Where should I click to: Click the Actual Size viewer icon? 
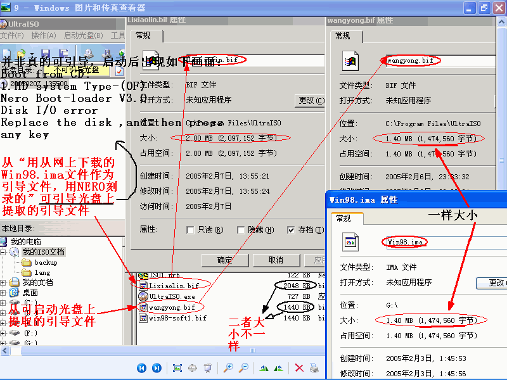tap(193, 368)
